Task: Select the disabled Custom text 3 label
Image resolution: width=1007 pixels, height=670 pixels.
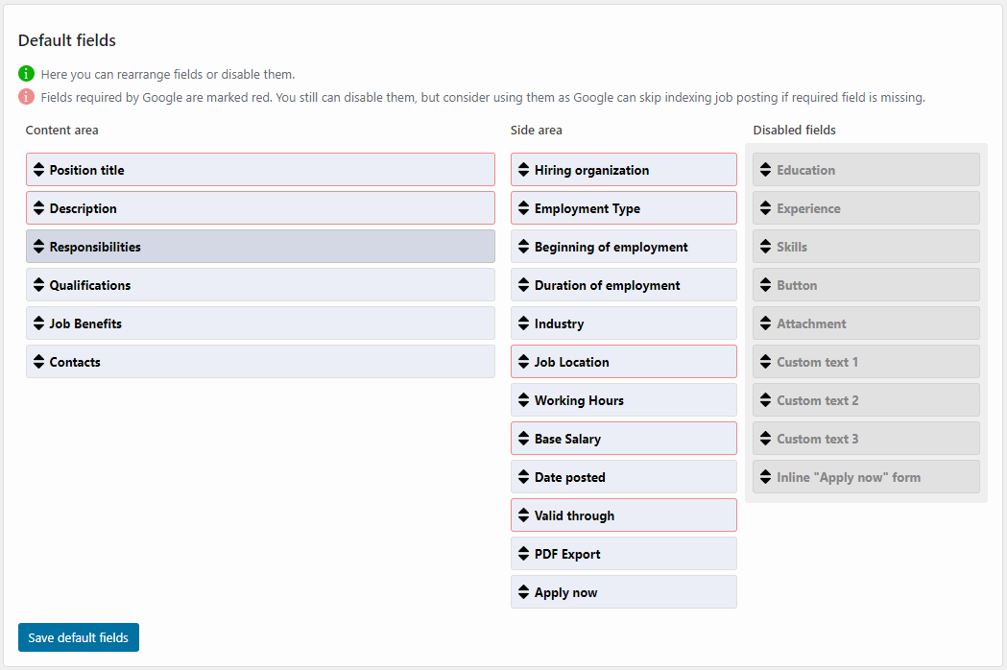Action: 818,440
